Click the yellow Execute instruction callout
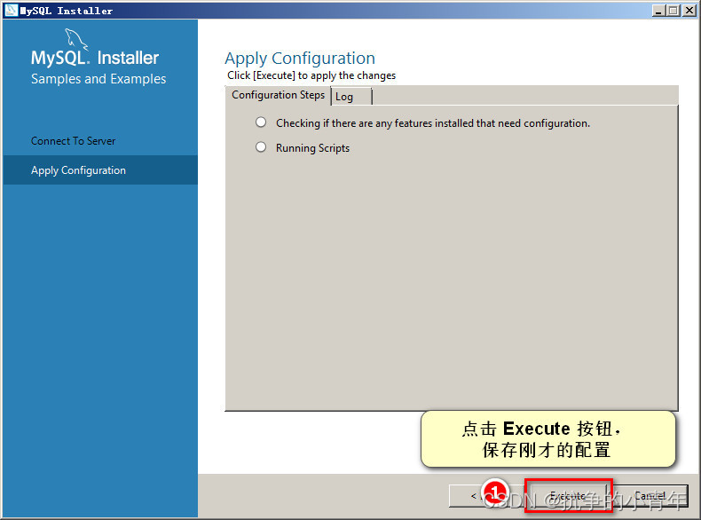Image resolution: width=701 pixels, height=520 pixels. [548, 439]
